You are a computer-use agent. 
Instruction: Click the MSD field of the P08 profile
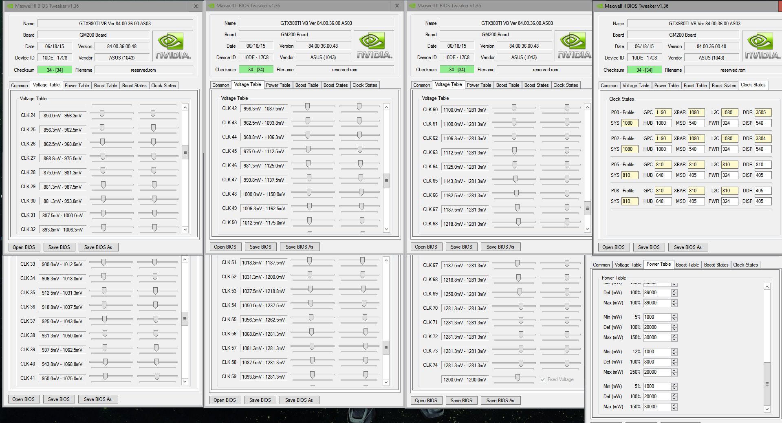(x=696, y=201)
